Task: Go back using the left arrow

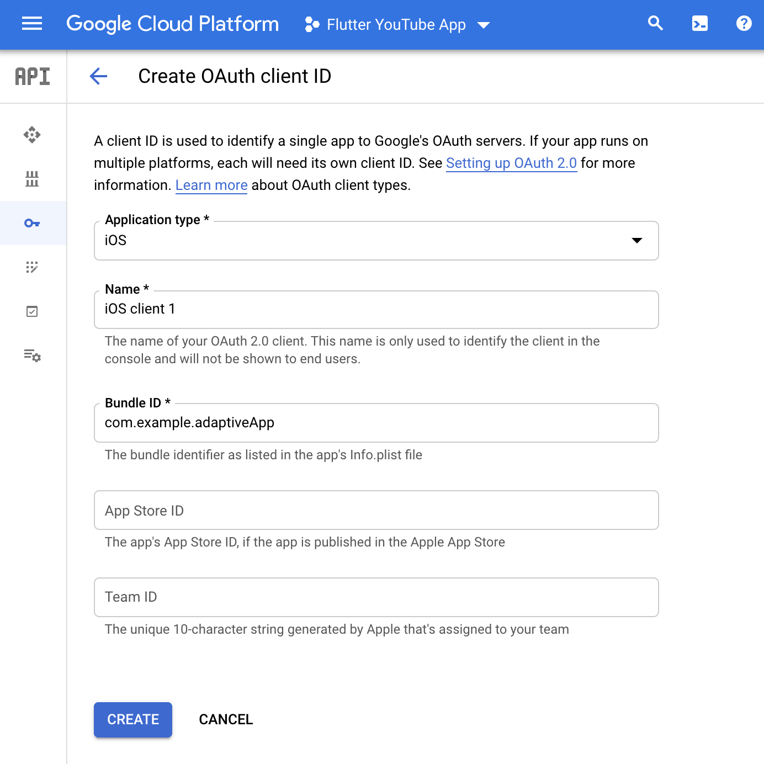Action: [98, 76]
